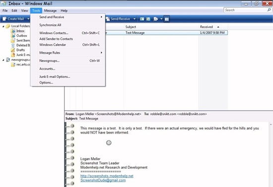Click the Create Mail toolbar button
The width and height of the screenshot is (273, 187).
tap(13, 19)
